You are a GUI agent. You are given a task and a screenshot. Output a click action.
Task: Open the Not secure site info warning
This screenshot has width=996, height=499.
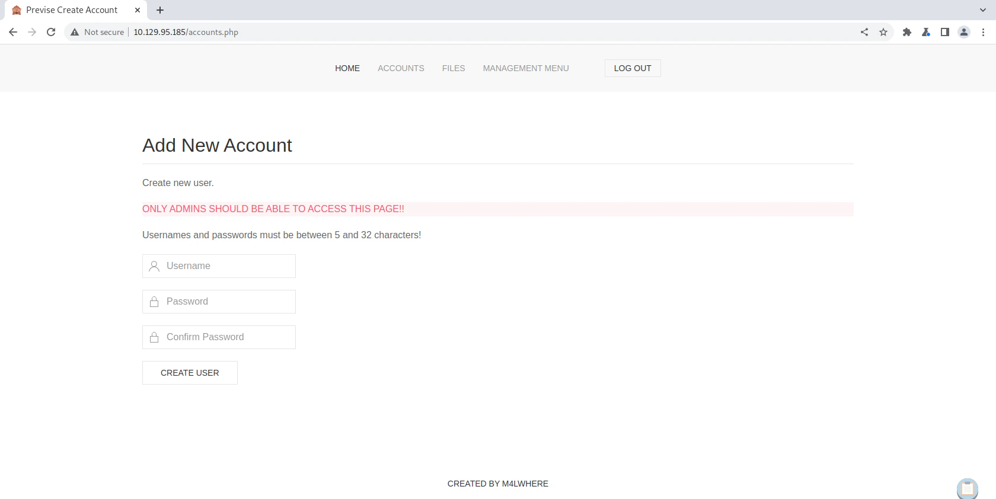97,32
